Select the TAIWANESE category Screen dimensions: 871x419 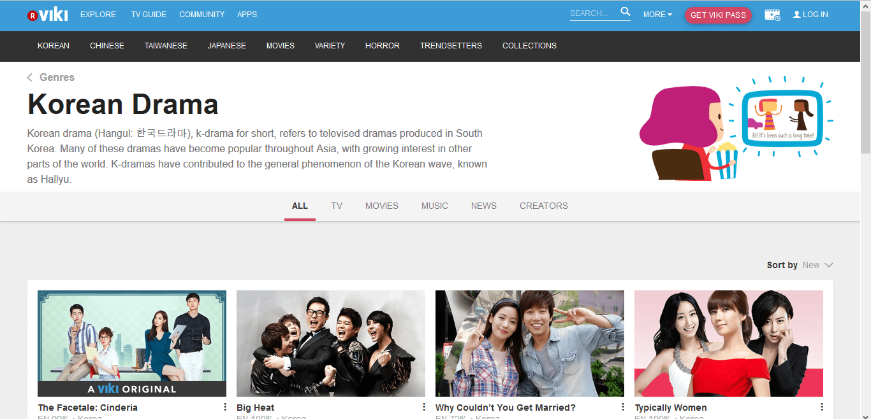click(166, 46)
